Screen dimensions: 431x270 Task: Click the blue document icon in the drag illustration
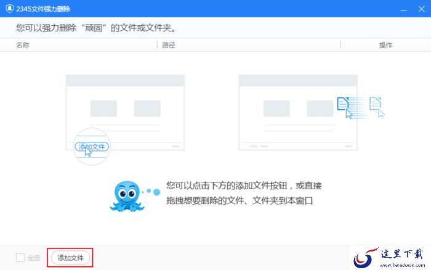343,104
